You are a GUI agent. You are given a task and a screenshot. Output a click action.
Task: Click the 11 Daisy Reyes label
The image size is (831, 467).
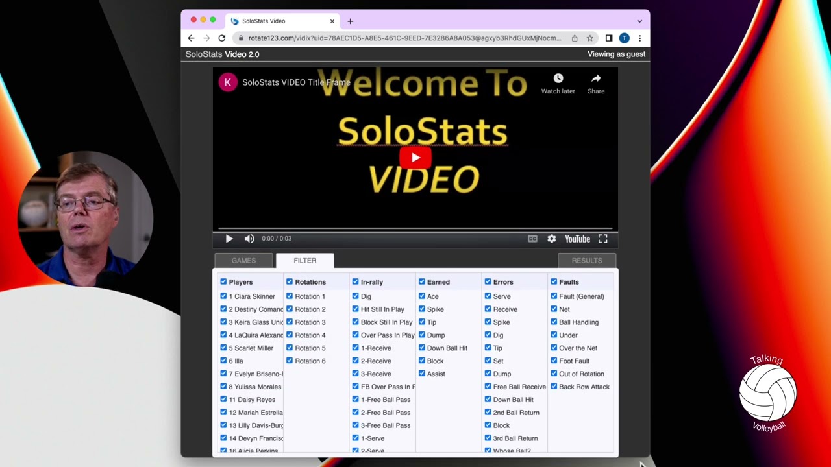(252, 400)
